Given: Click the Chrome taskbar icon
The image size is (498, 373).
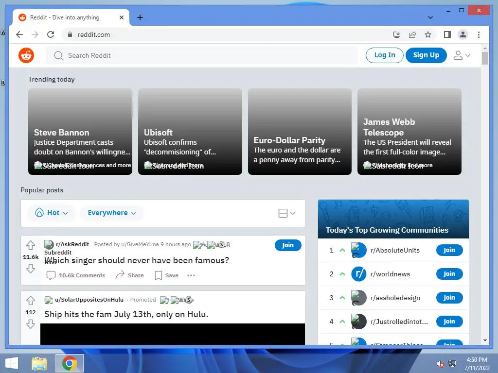Looking at the screenshot, I should (x=69, y=363).
